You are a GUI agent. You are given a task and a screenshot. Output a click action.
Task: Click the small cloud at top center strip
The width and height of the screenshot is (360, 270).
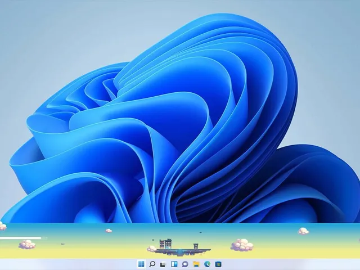click(109, 230)
